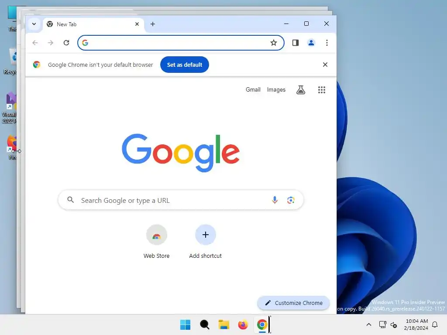Open Search Labs flask icon

[301, 90]
